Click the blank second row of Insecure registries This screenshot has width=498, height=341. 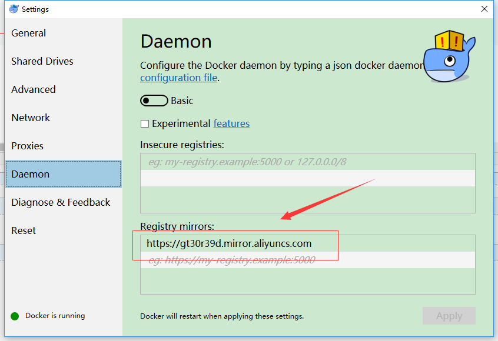click(308, 178)
